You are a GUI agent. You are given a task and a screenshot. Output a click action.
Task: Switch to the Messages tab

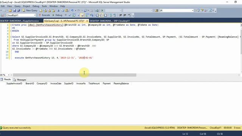20,80
